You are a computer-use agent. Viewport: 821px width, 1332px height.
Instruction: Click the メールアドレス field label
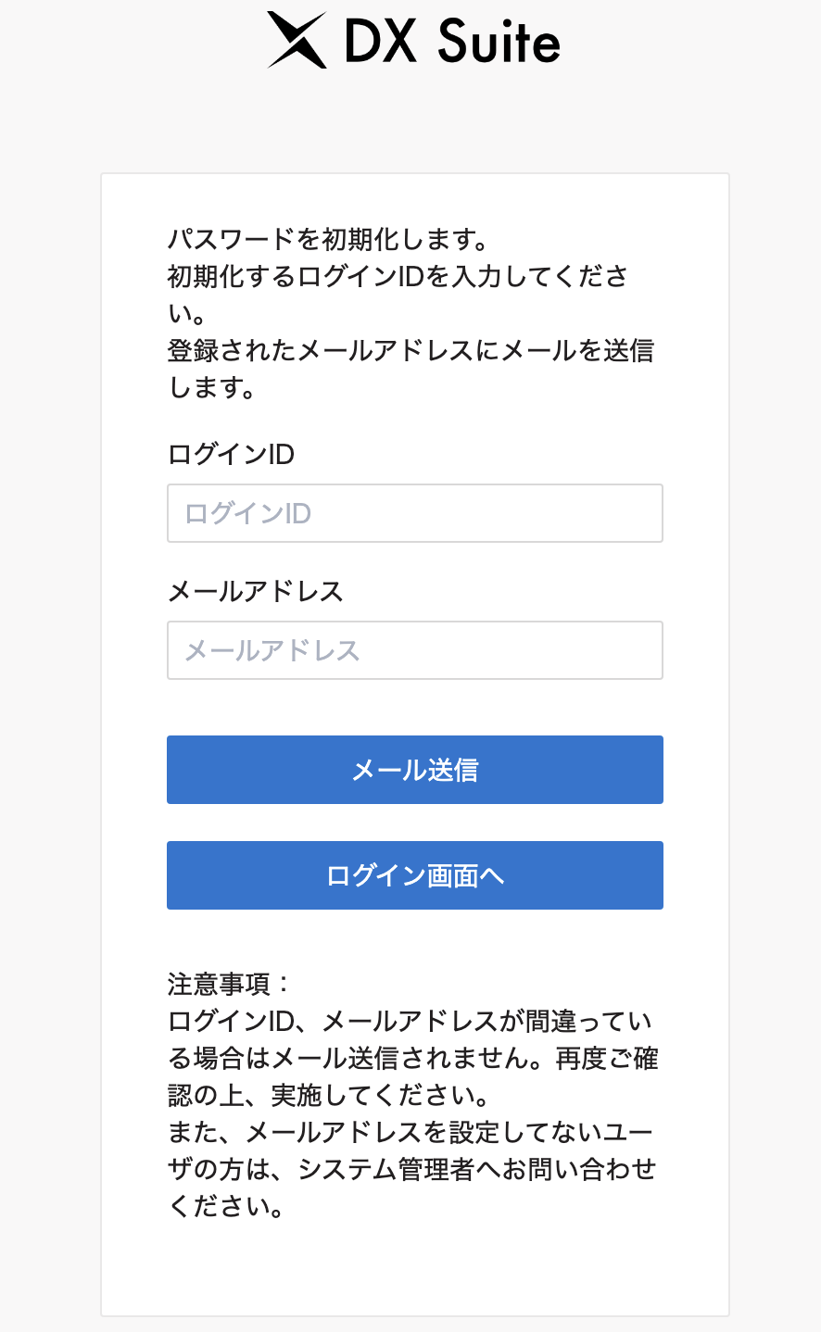[255, 592]
